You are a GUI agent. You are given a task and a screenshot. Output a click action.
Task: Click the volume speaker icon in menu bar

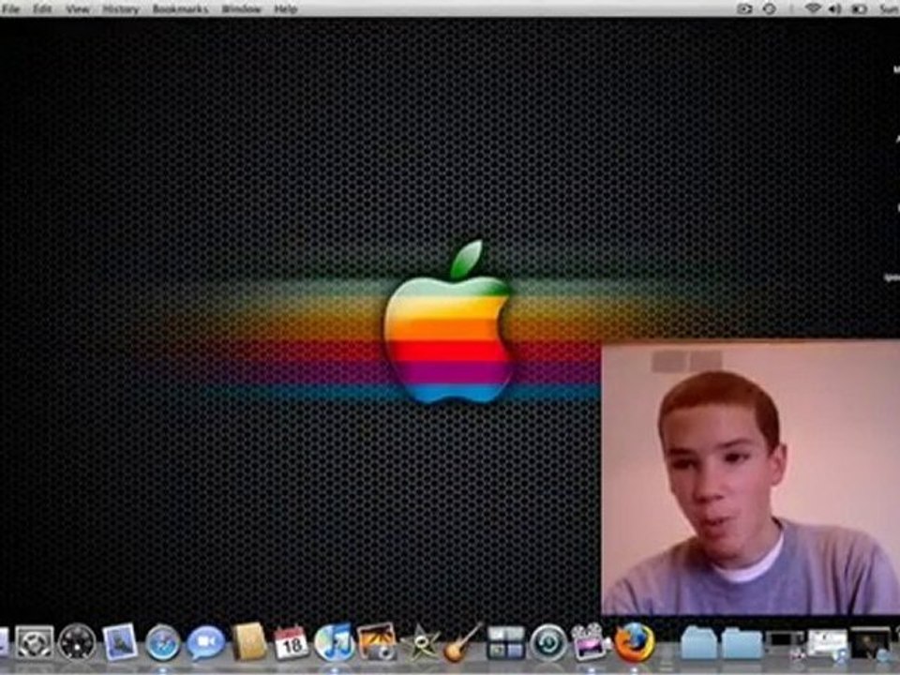coord(834,8)
